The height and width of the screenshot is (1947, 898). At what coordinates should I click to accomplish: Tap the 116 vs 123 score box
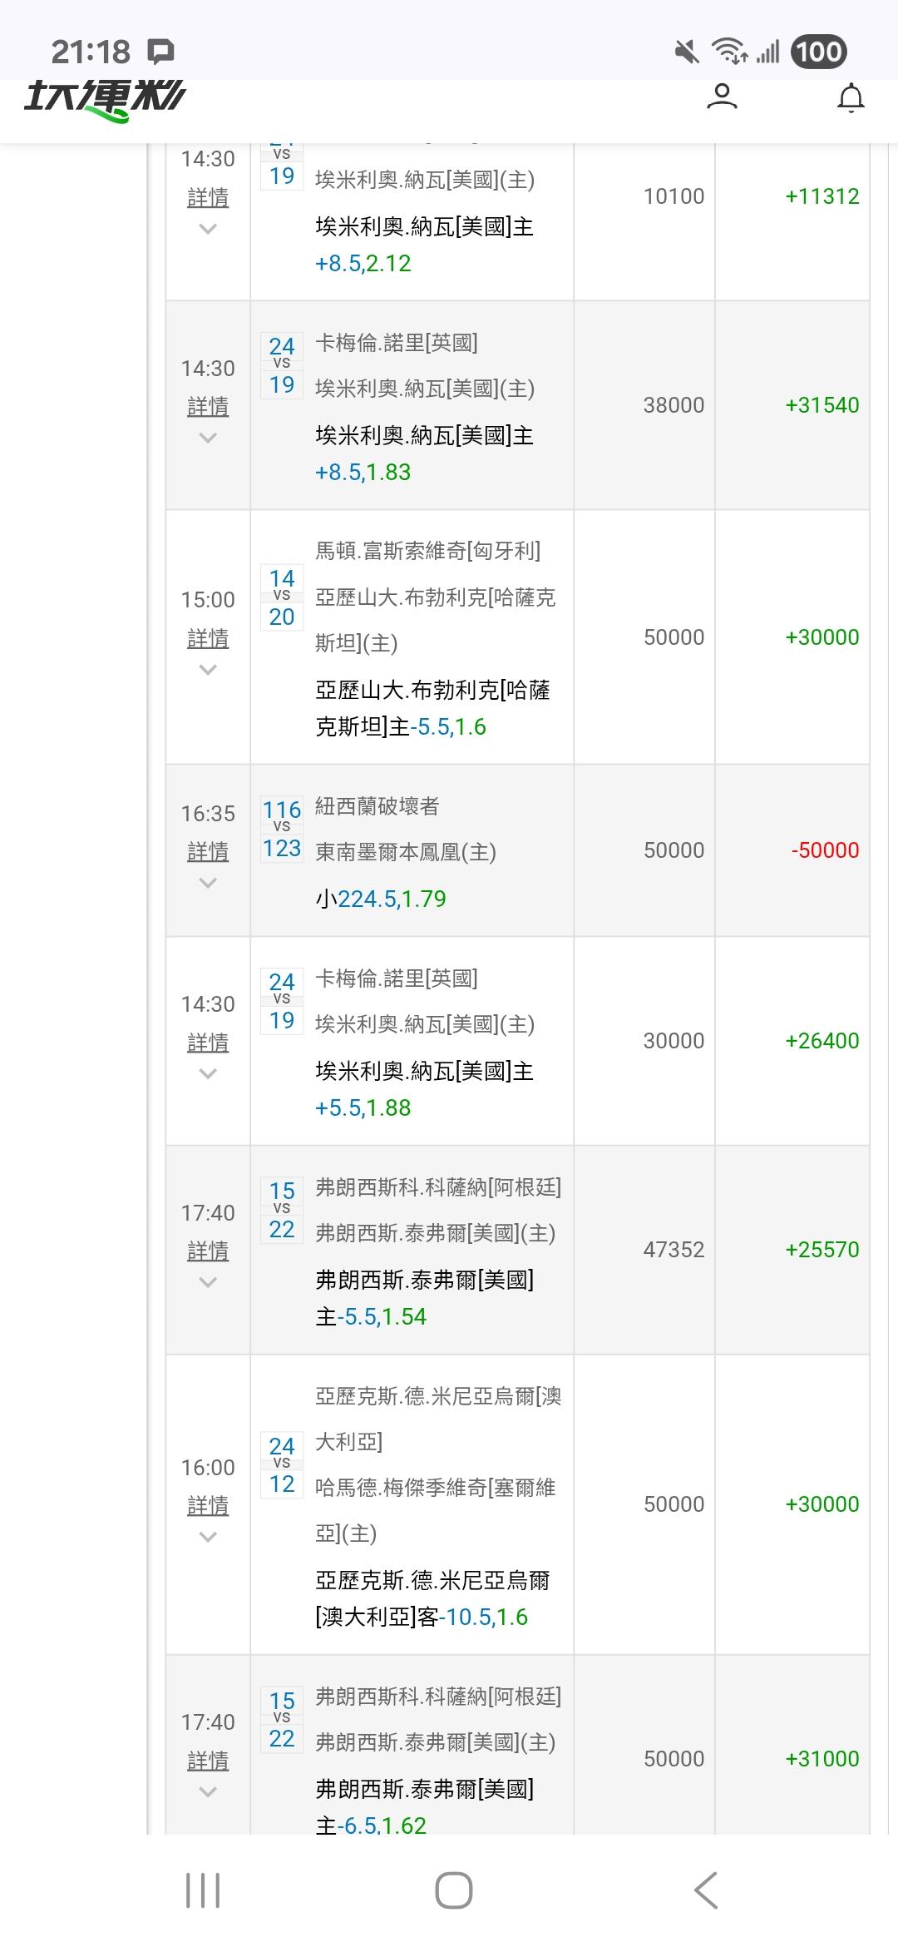click(x=282, y=829)
